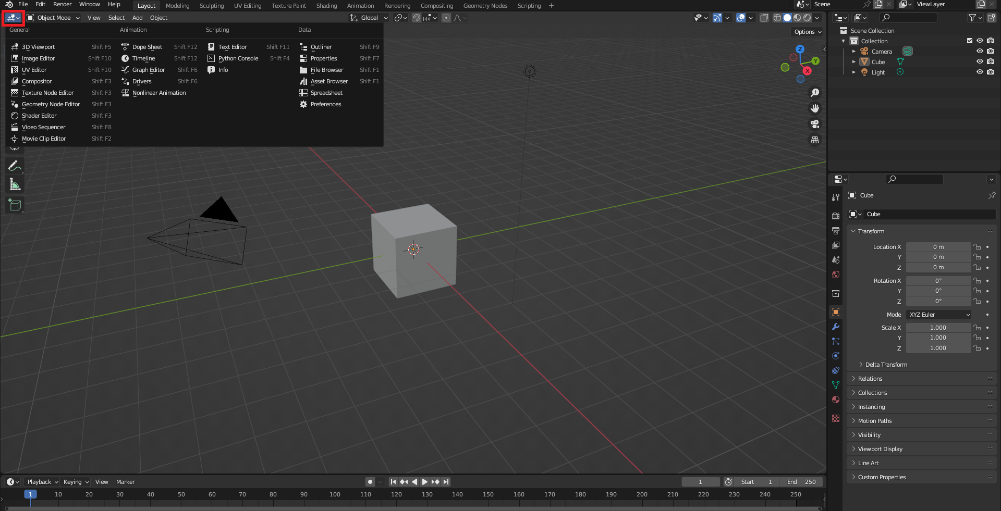Toggle the camera view icon in viewport
The width and height of the screenshot is (1001, 511).
[x=814, y=124]
